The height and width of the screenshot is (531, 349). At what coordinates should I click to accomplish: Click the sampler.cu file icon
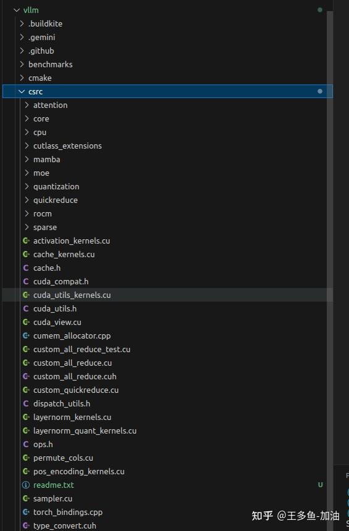coord(26,498)
